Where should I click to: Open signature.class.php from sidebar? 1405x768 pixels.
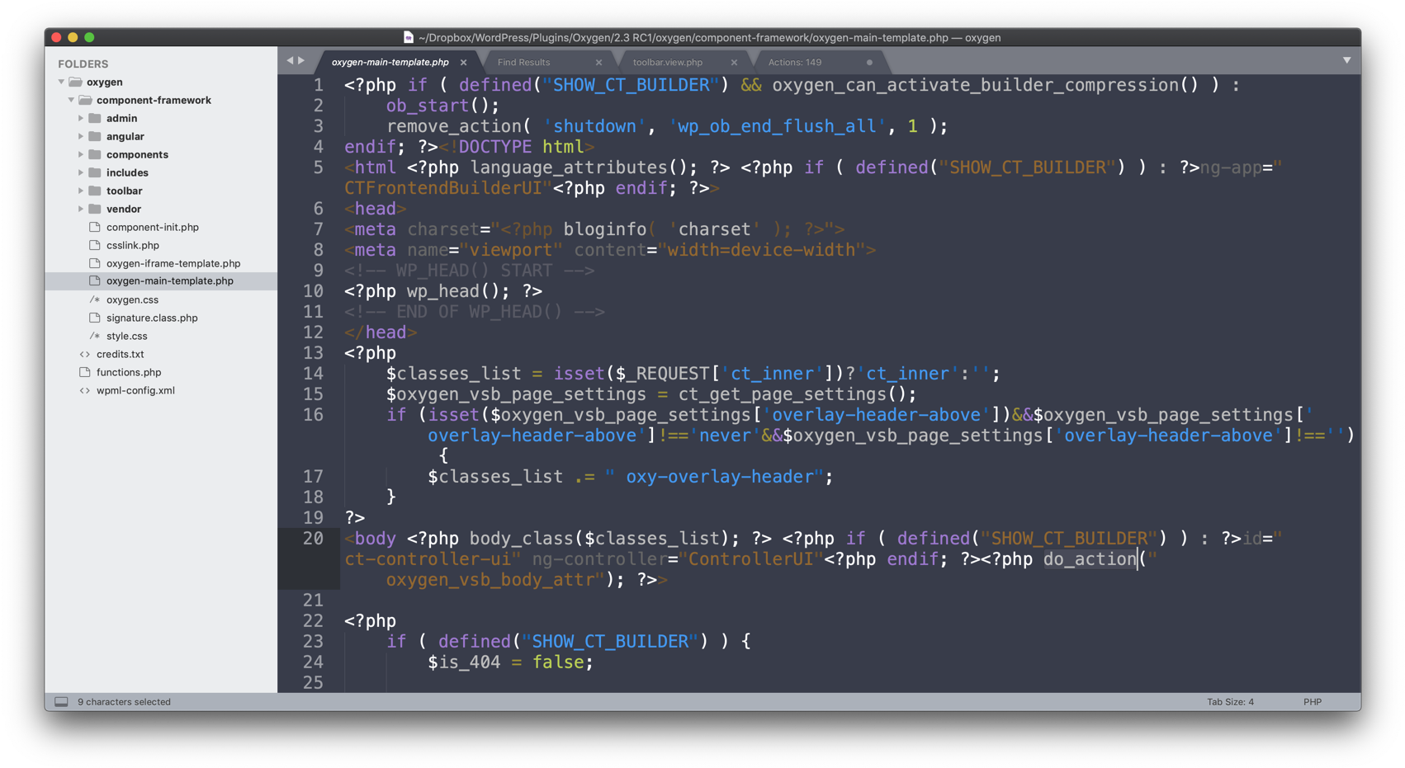(x=152, y=318)
